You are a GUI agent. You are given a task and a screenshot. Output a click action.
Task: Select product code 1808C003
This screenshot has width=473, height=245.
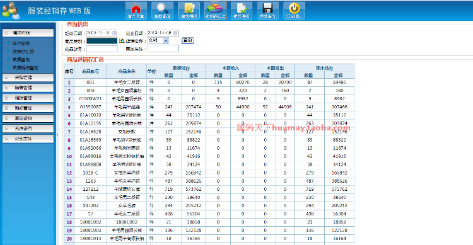90,231
